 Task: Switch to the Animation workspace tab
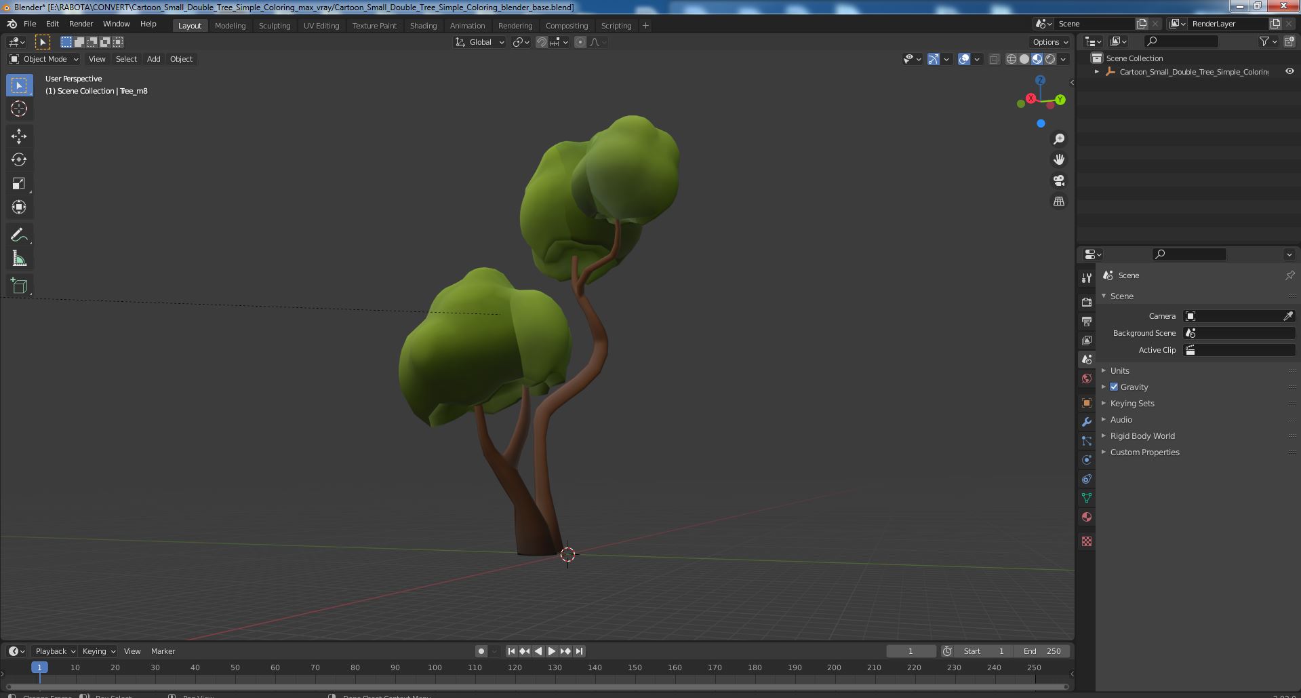point(467,26)
